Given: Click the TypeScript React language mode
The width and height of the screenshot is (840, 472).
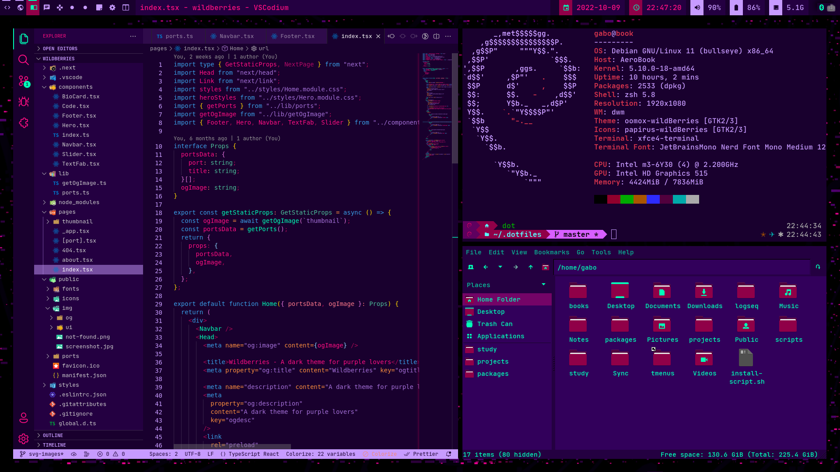Looking at the screenshot, I should (250, 454).
